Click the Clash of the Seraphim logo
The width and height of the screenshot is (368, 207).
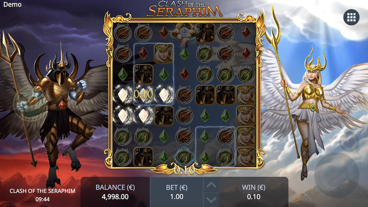click(184, 9)
